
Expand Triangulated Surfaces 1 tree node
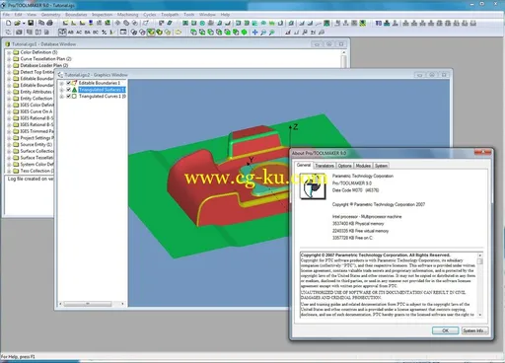(61, 90)
